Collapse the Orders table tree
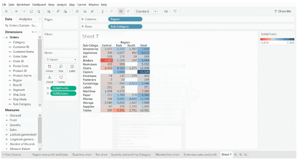Image resolution: width=298 pixels, height=160 pixels. (4, 38)
